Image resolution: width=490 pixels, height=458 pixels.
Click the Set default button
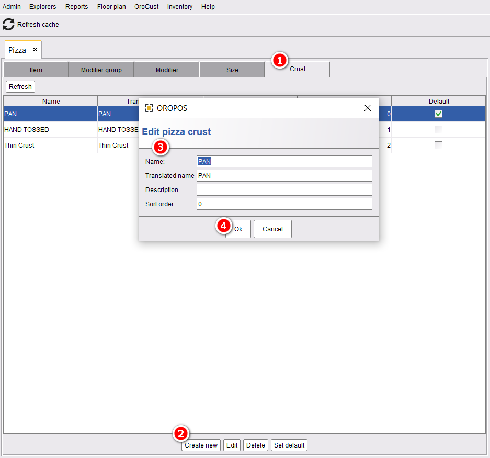coord(289,445)
